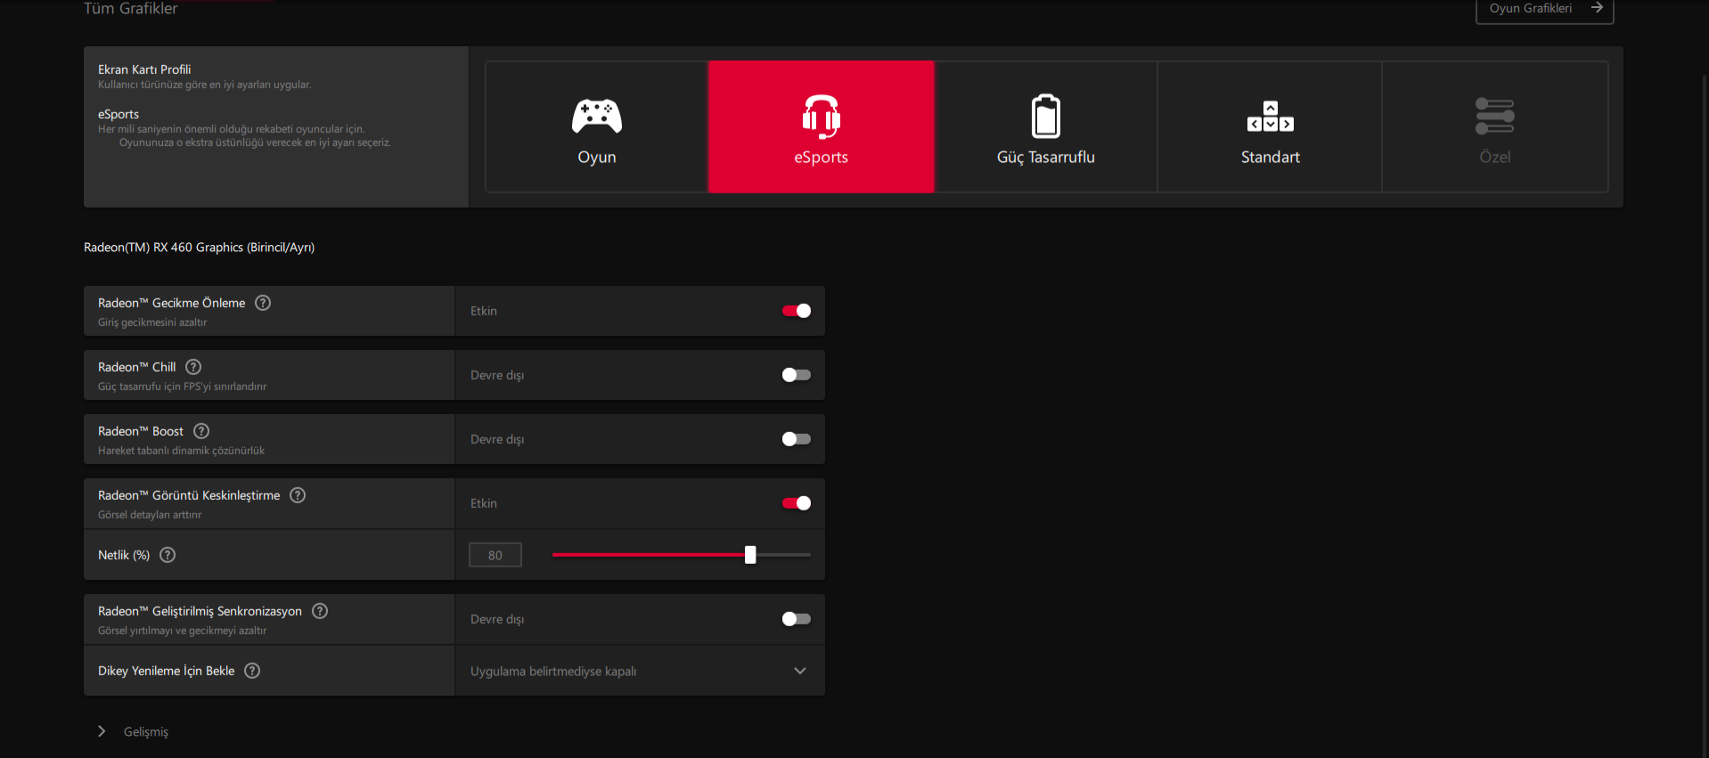The image size is (1709, 758).
Task: Enable the Radeon Chill toggle
Action: coord(797,375)
